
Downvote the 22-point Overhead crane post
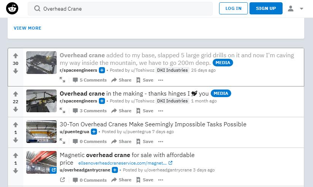tap(16, 109)
